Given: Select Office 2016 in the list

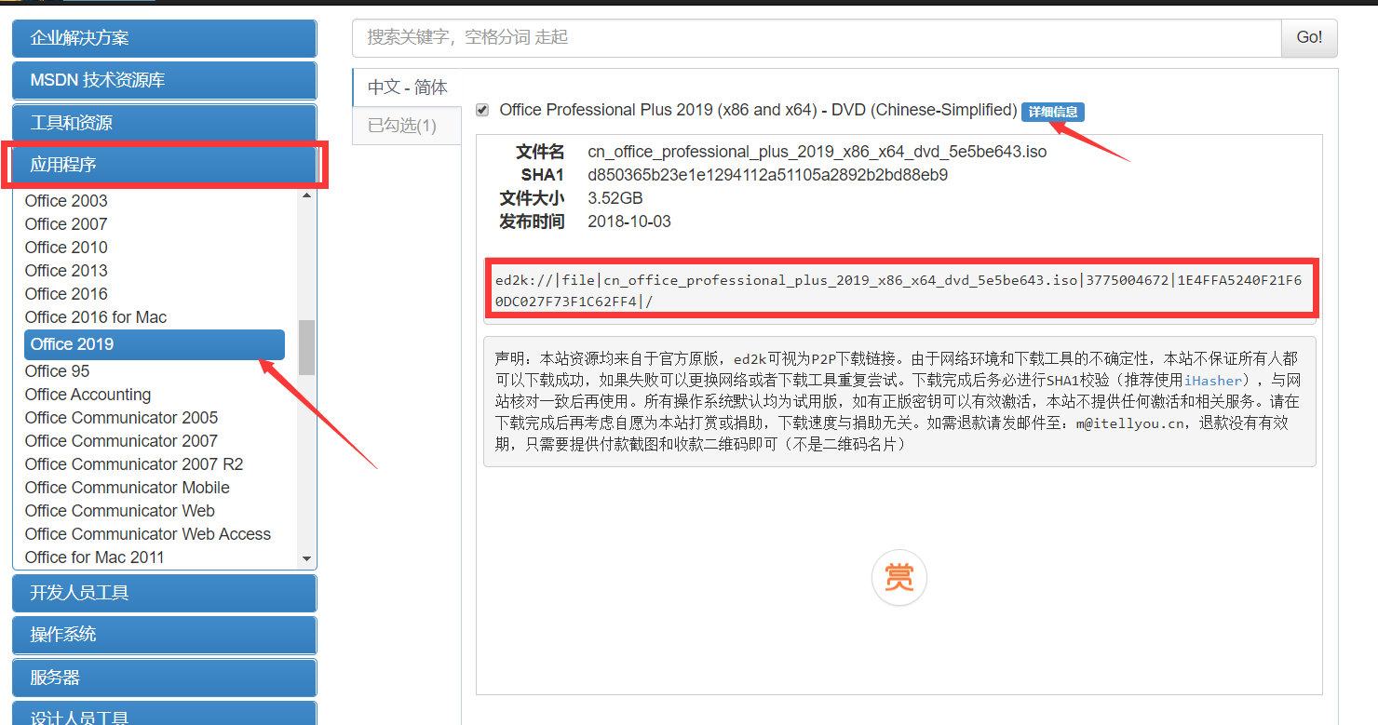Looking at the screenshot, I should coord(66,294).
